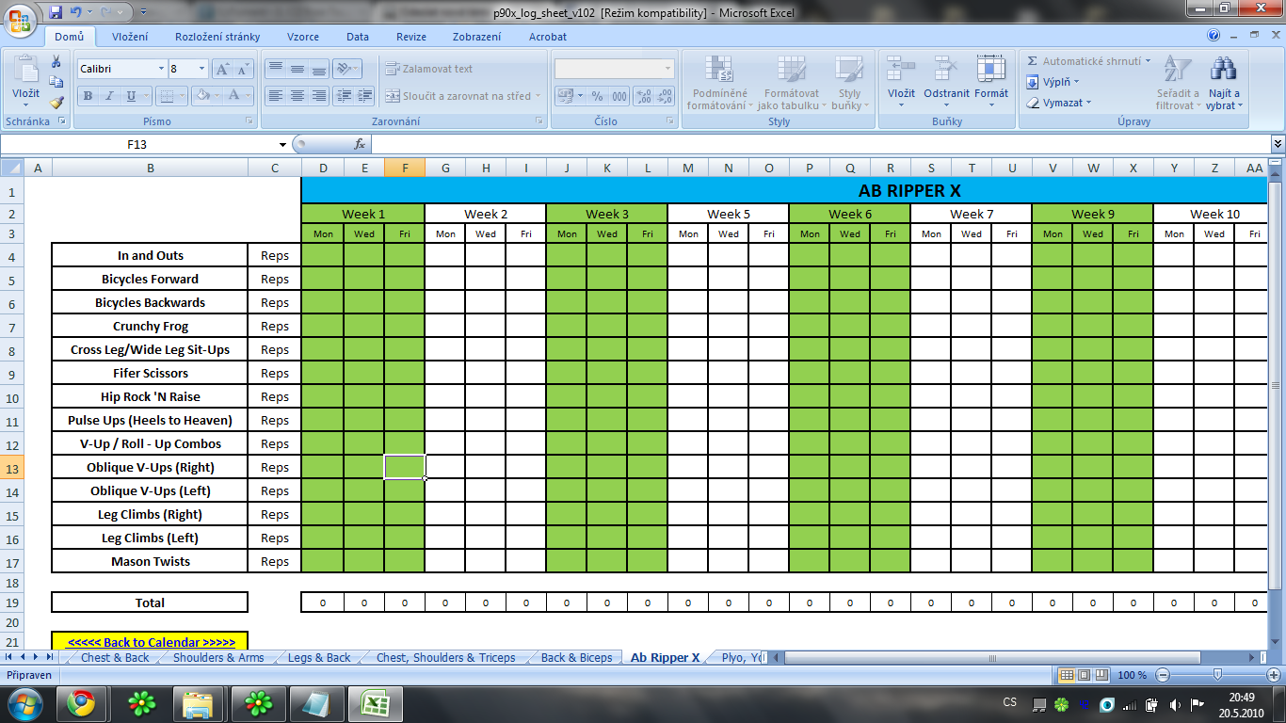
Task: Expand the formula bar
Action: coord(1278,144)
